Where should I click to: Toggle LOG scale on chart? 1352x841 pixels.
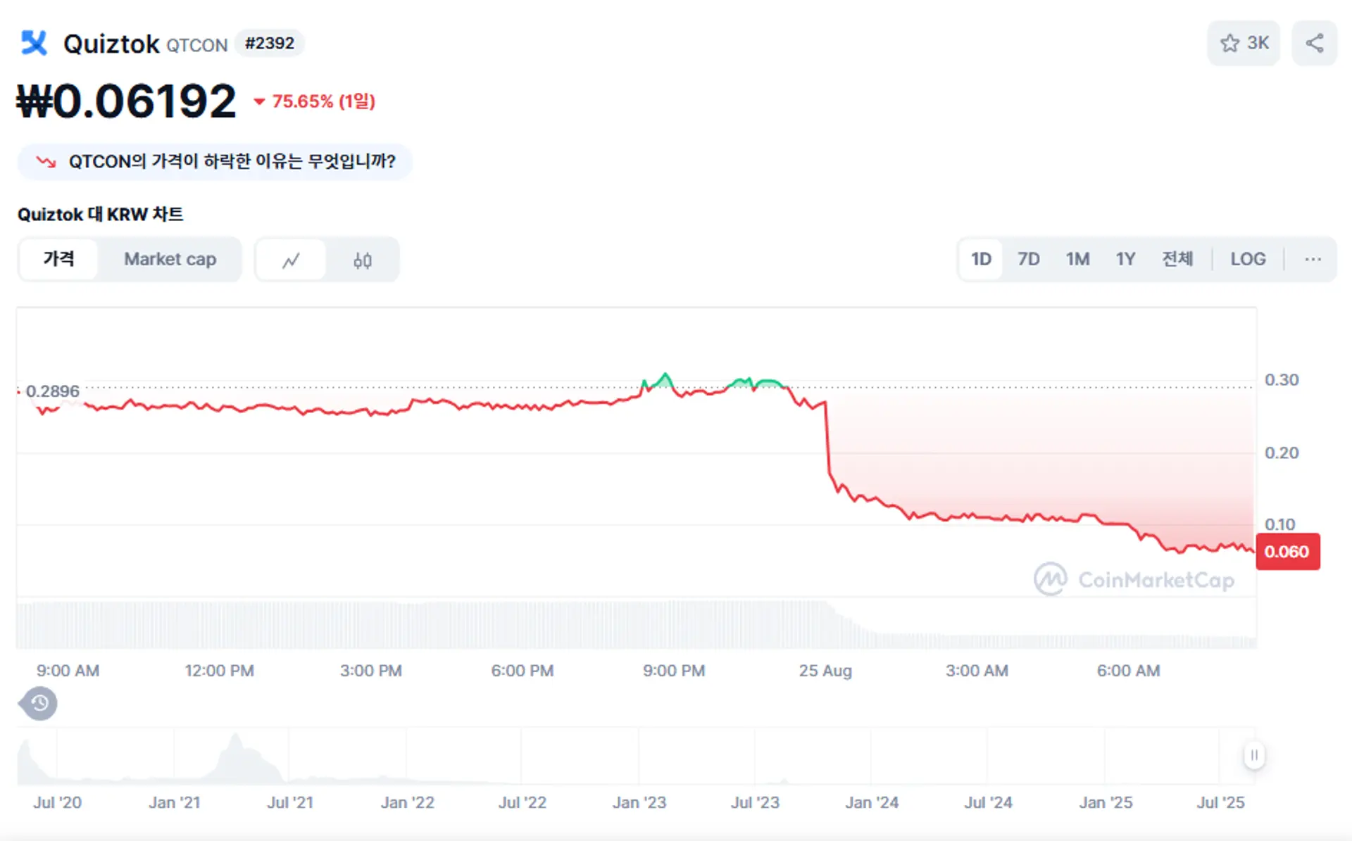click(1248, 259)
